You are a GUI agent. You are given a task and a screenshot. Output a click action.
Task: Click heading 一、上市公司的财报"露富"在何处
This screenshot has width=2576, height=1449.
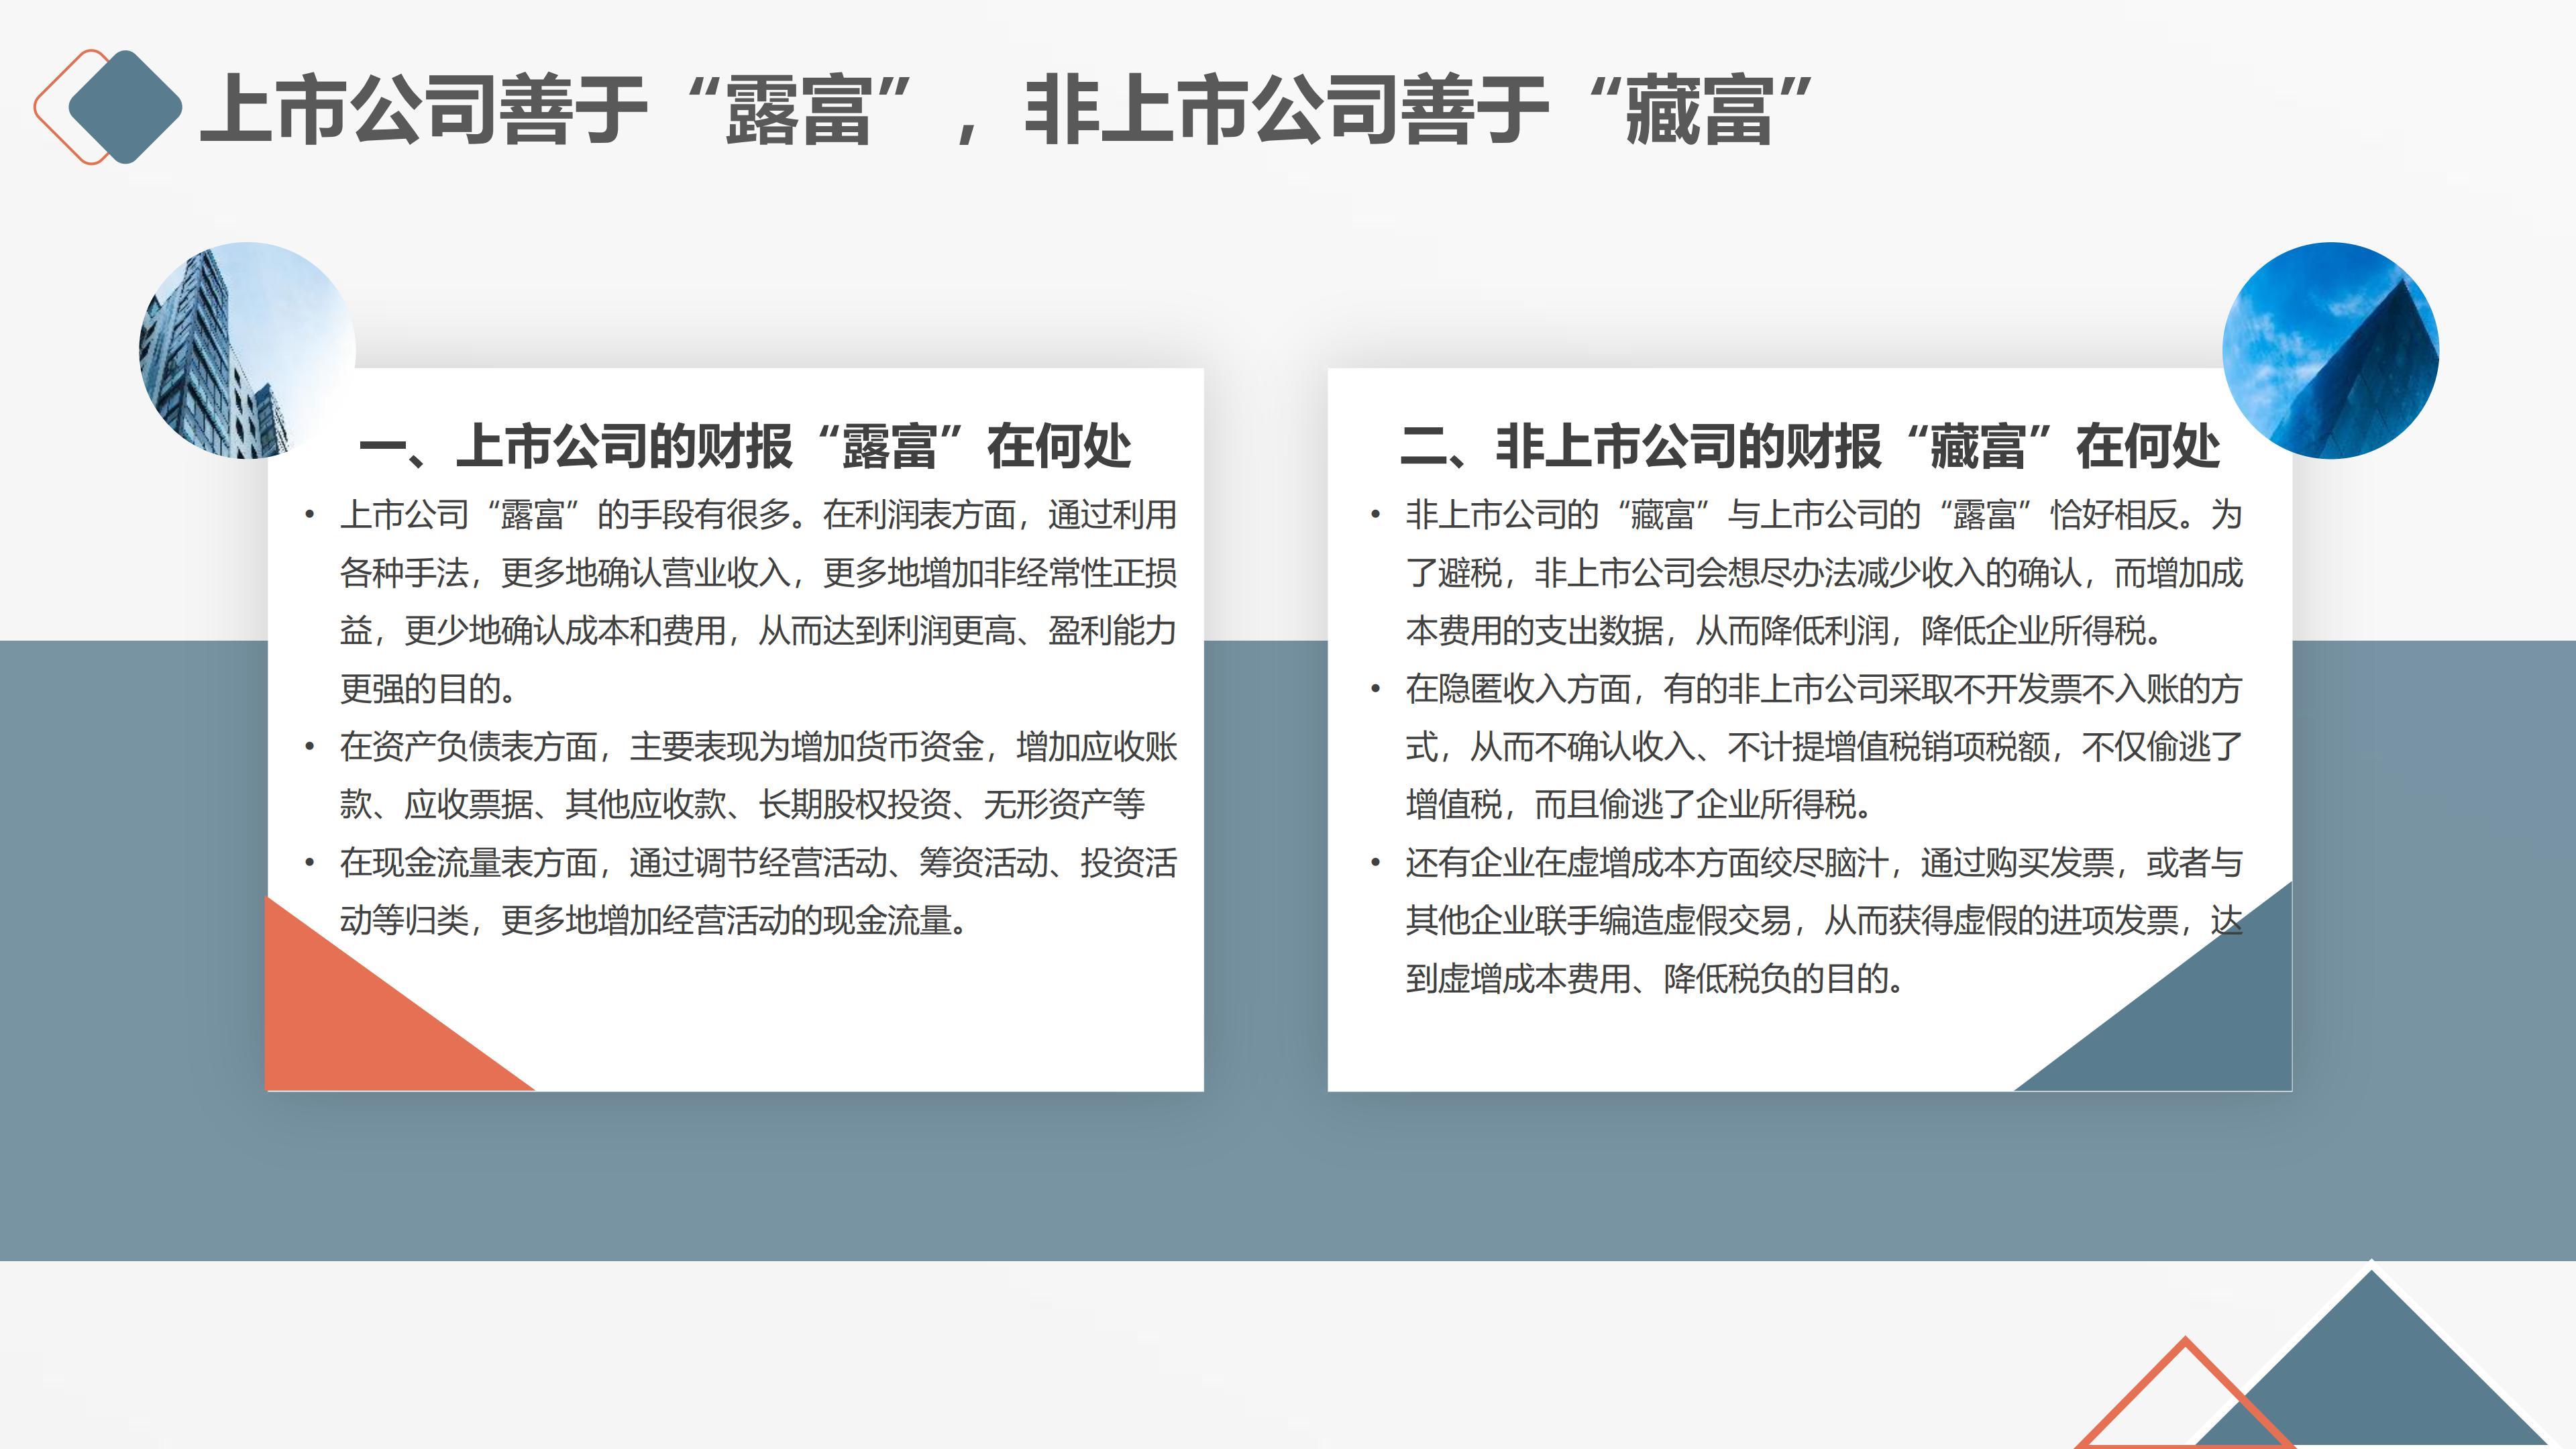(745, 446)
